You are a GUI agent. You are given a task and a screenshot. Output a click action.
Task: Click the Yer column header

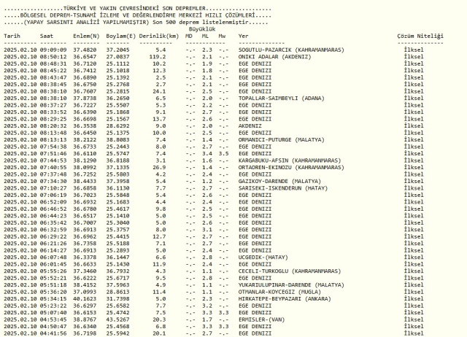point(244,35)
